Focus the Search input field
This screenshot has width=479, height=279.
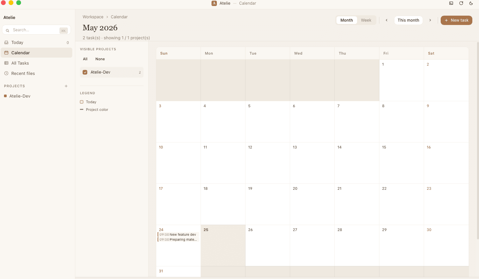point(36,30)
